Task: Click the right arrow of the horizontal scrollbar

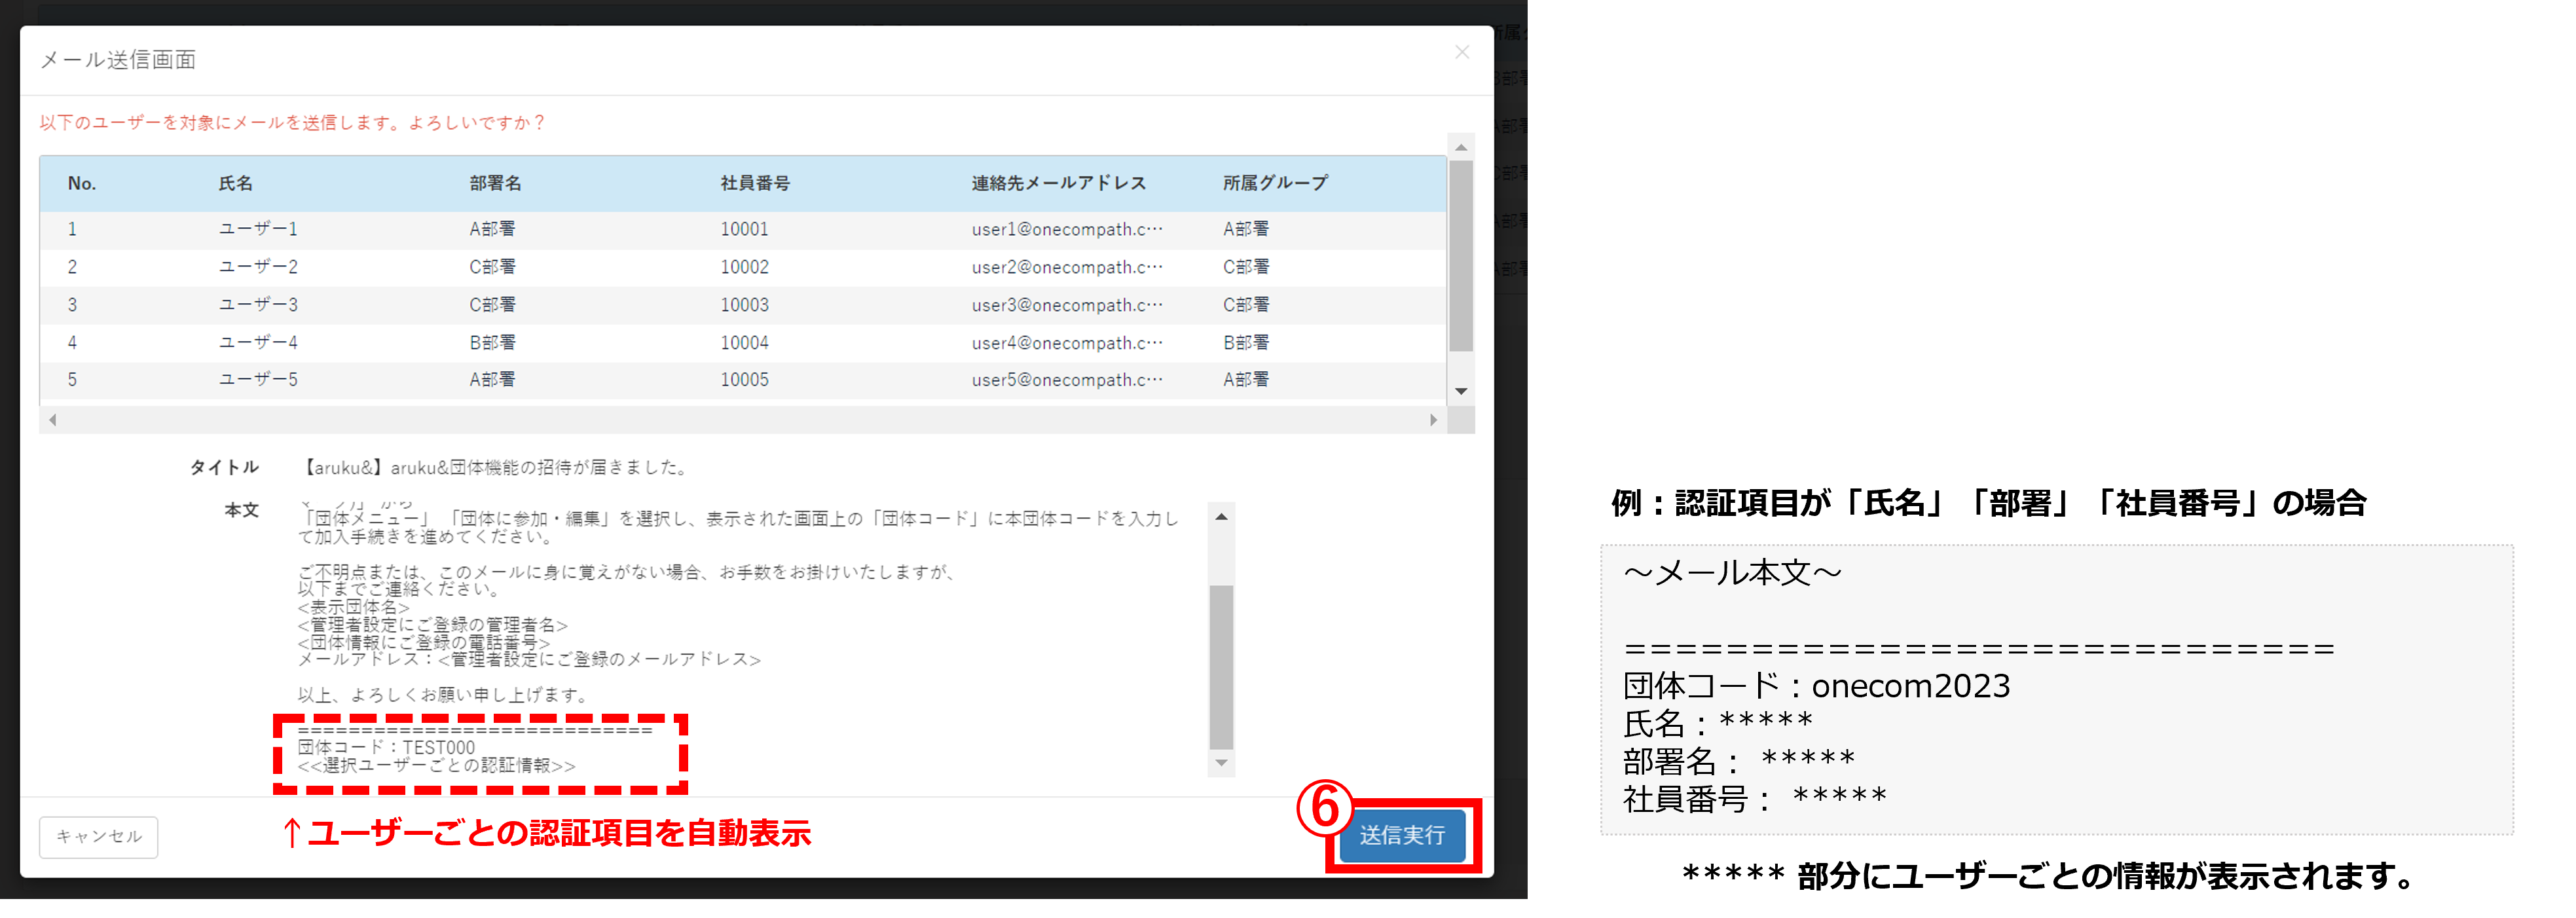Action: click(x=1432, y=420)
